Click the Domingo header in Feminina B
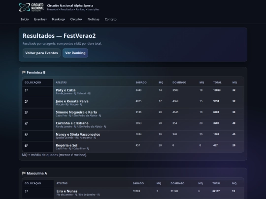The height and width of the screenshot is (199, 266). click(x=179, y=83)
